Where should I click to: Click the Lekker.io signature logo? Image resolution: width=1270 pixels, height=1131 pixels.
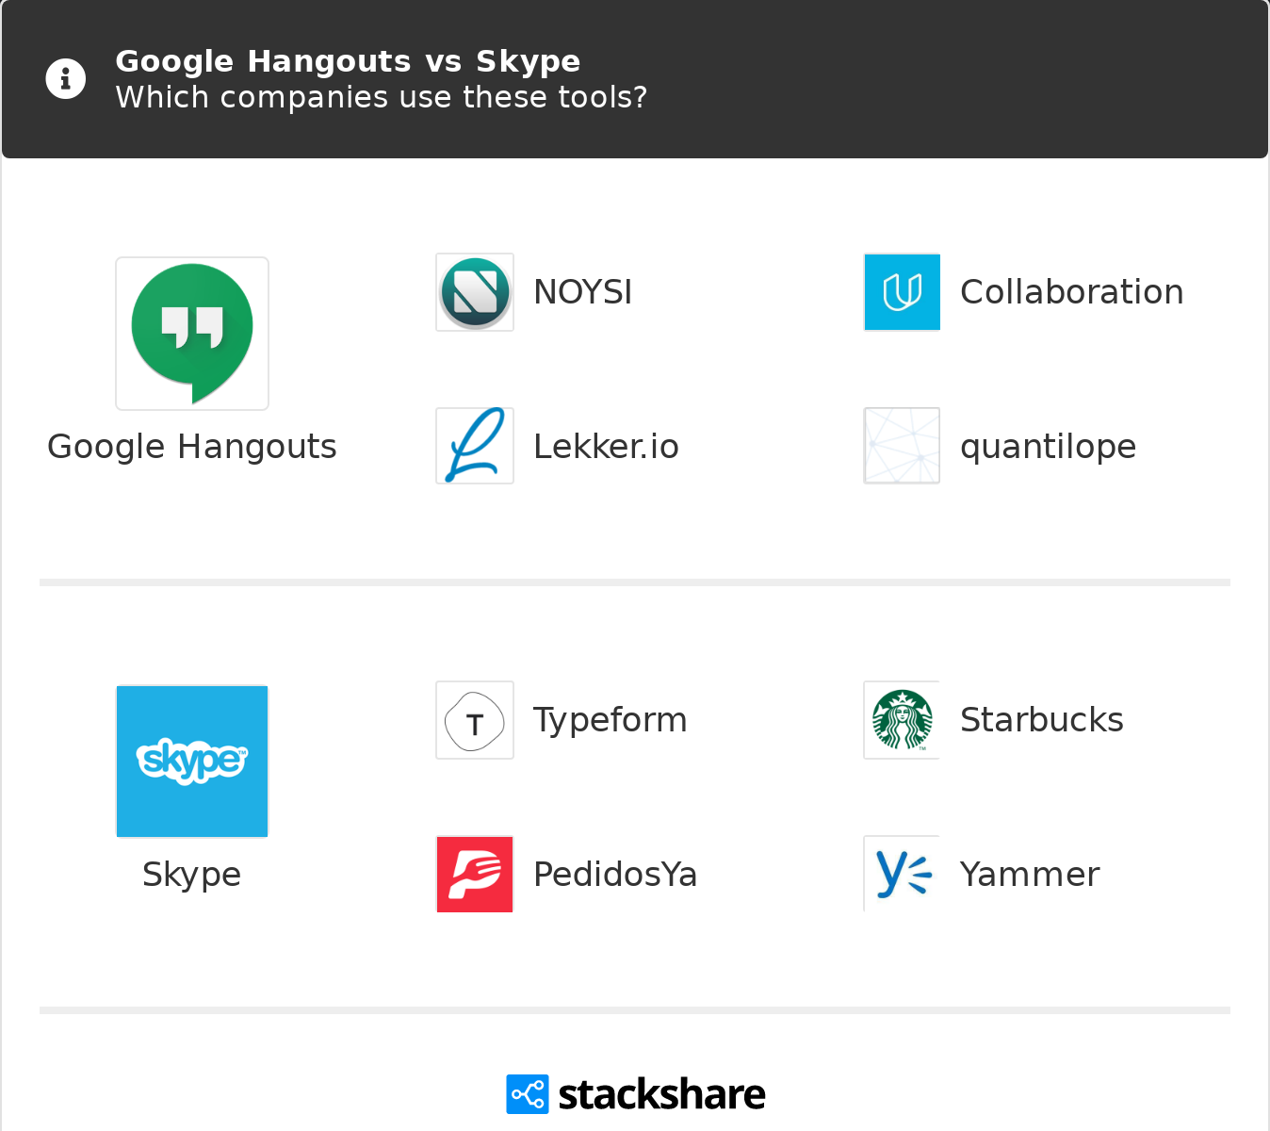(x=475, y=446)
